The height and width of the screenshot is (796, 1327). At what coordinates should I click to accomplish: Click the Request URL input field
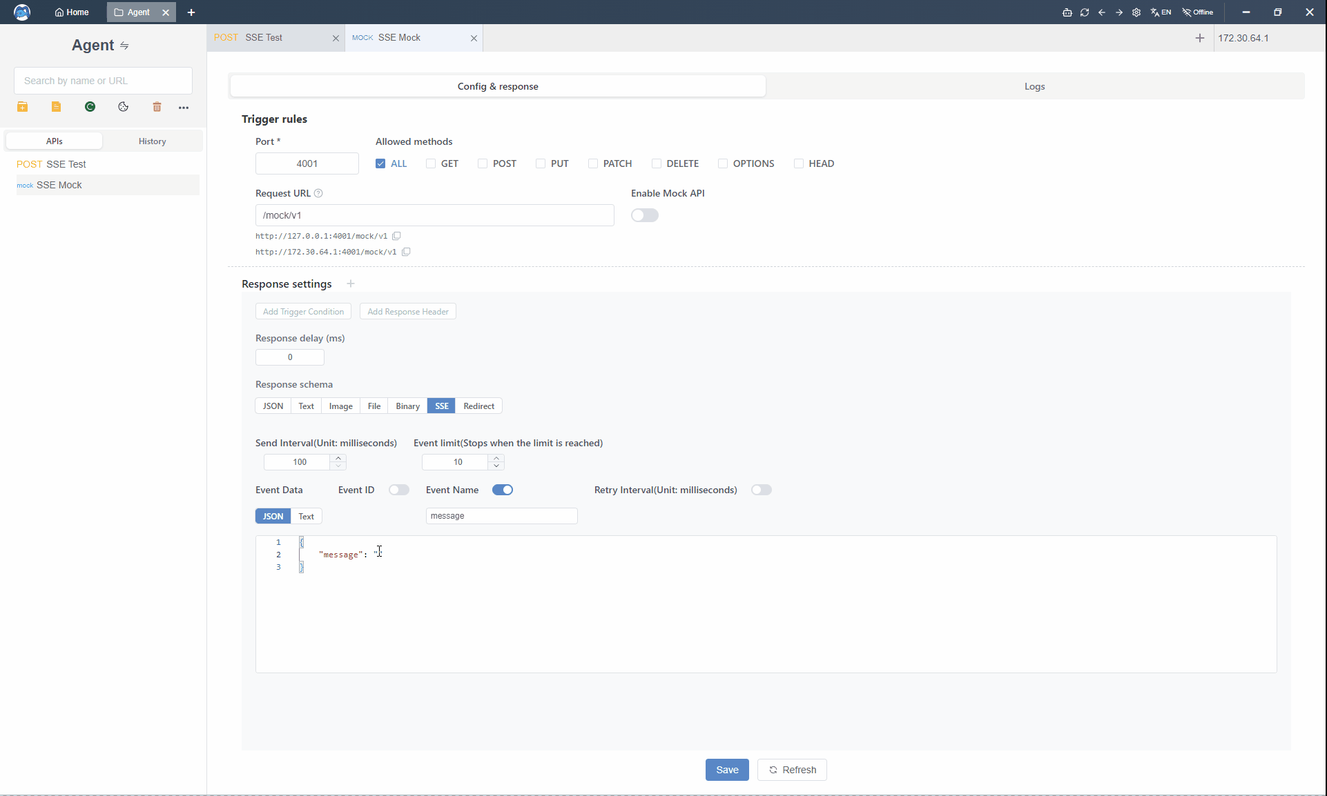[434, 215]
